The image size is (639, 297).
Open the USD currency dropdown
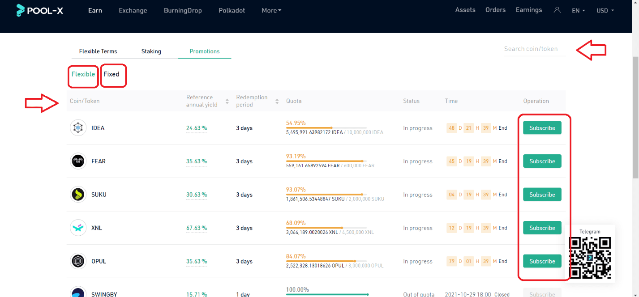coord(605,10)
